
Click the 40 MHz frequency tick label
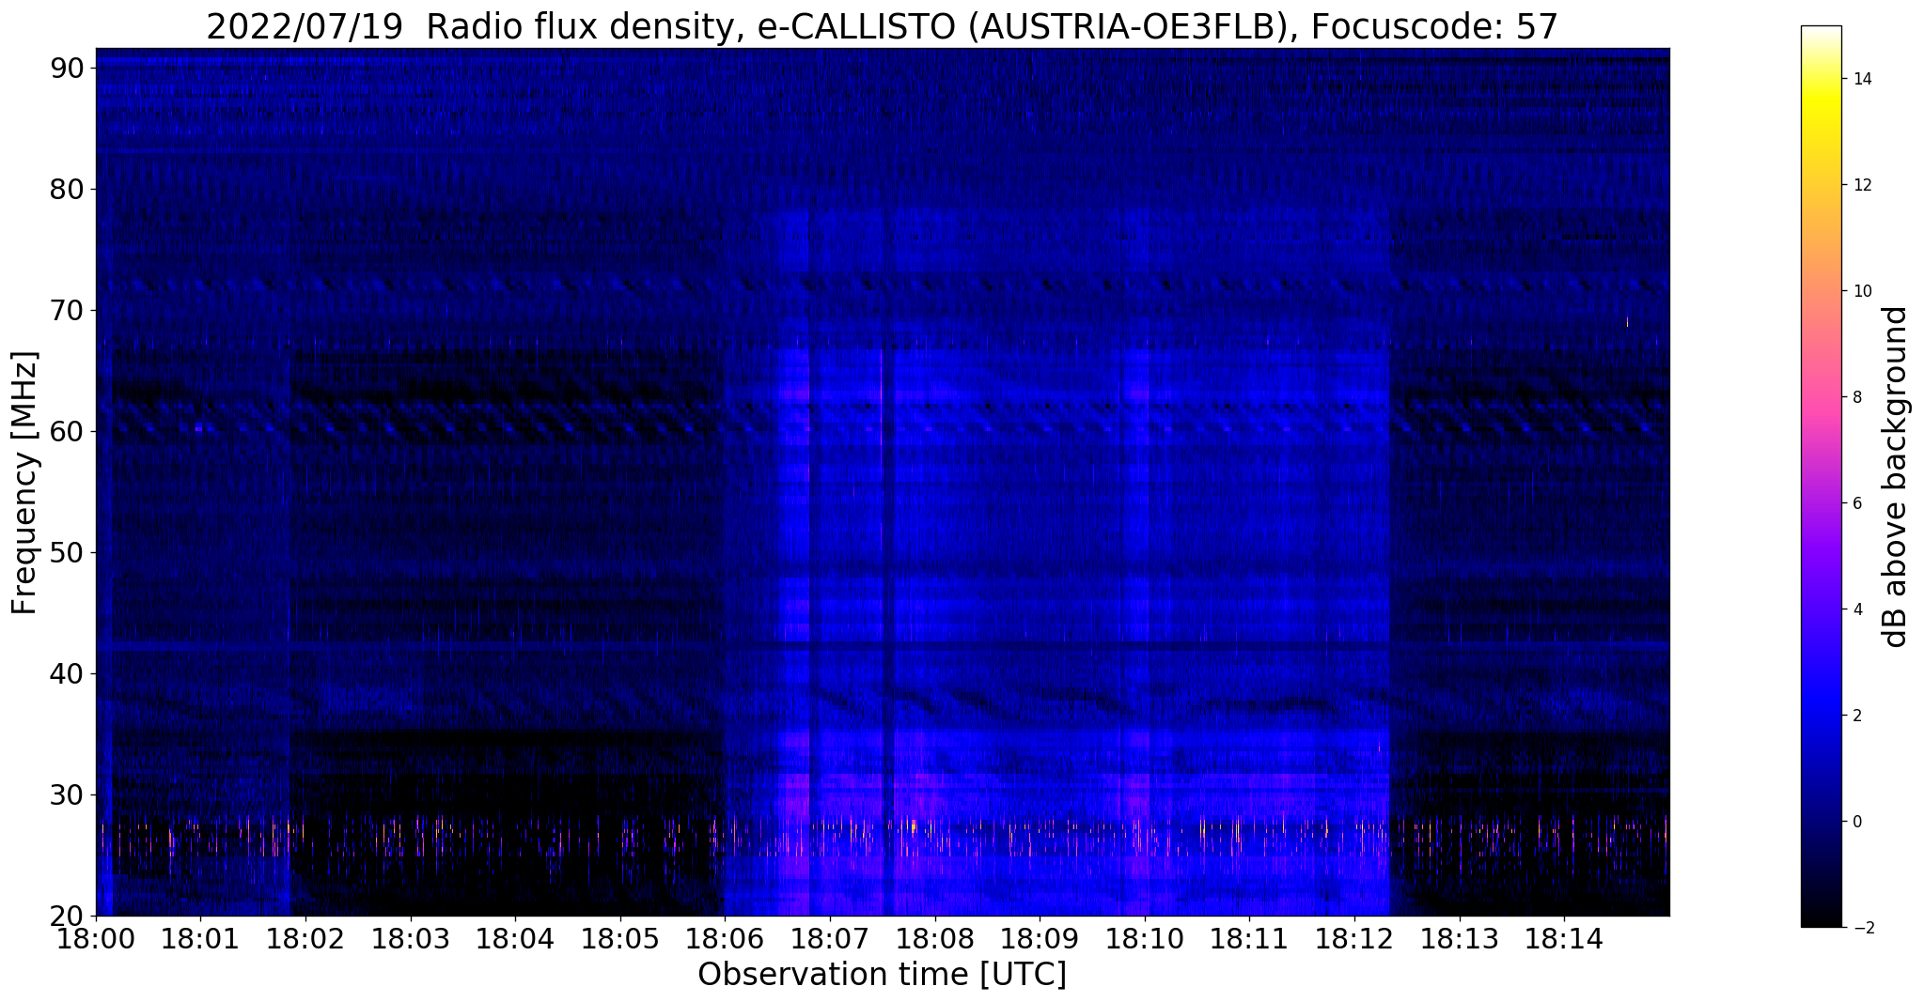point(66,673)
